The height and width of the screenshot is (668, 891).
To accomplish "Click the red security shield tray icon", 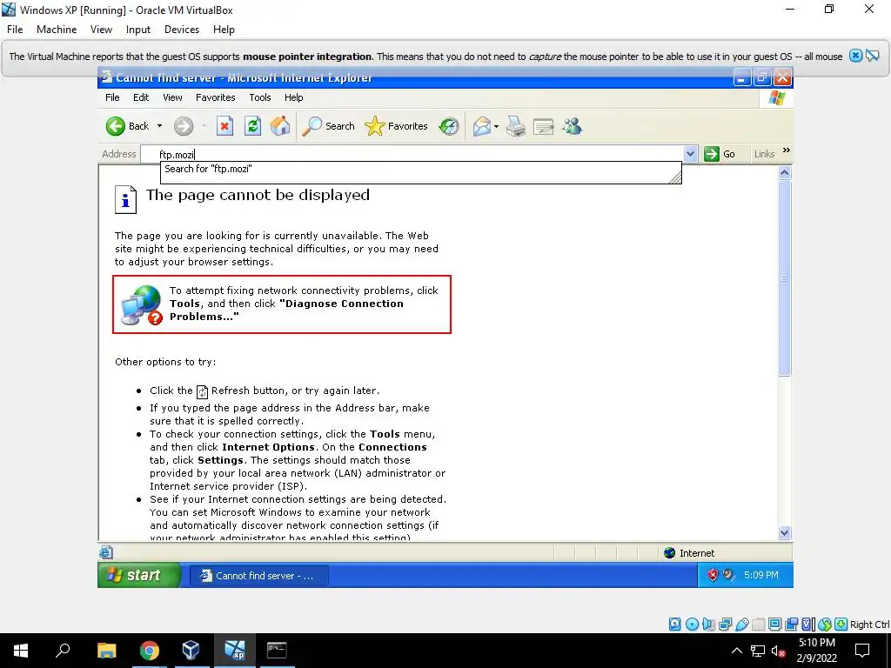I will tap(712, 576).
